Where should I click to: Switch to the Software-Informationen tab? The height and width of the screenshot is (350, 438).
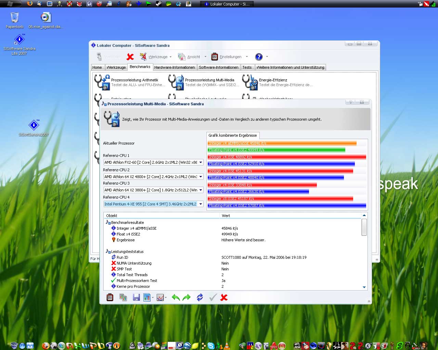(x=219, y=67)
